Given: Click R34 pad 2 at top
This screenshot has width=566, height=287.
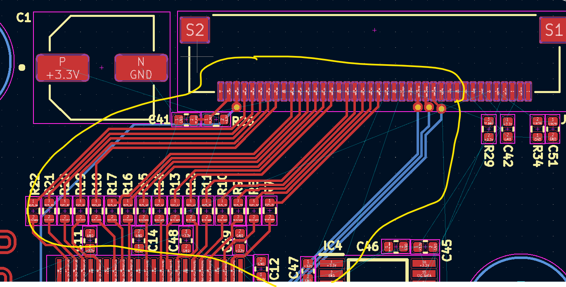Looking at the screenshot, I should click(x=538, y=121).
